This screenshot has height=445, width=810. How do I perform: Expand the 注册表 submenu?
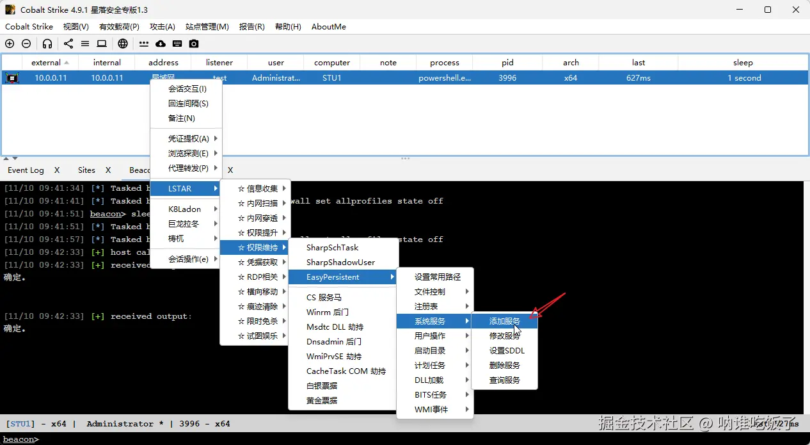coord(435,307)
